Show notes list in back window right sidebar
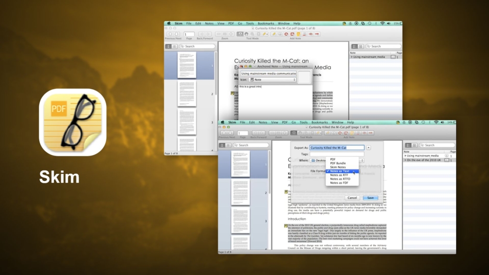Viewport: 489px width, 275px height. point(354,46)
